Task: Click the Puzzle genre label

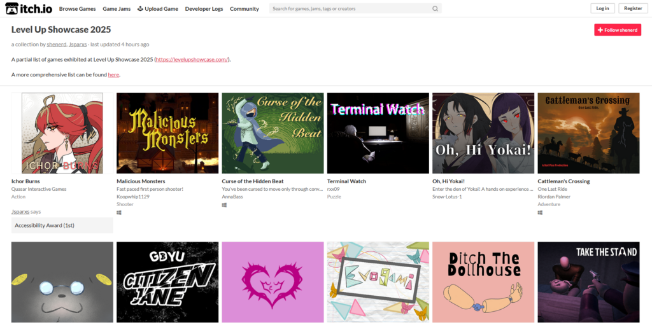Action: (334, 197)
